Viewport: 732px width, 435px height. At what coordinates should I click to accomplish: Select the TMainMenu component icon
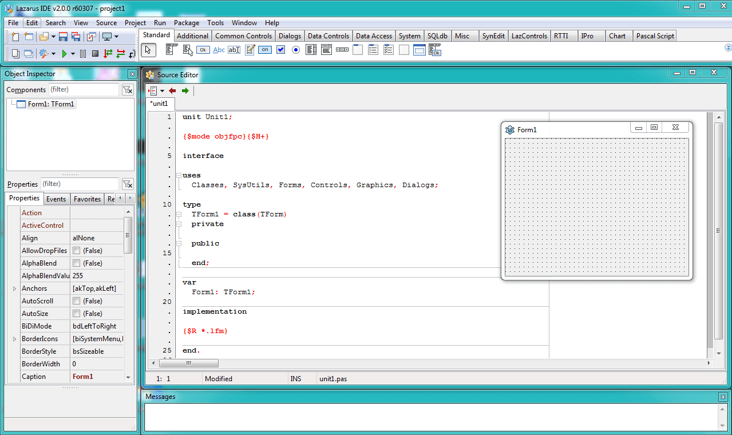pyautogui.click(x=170, y=50)
